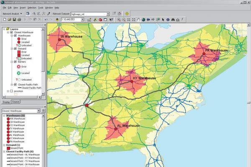Select KY Warehouse in facilities list
Screen dimensions: 251x167
tap(16, 138)
